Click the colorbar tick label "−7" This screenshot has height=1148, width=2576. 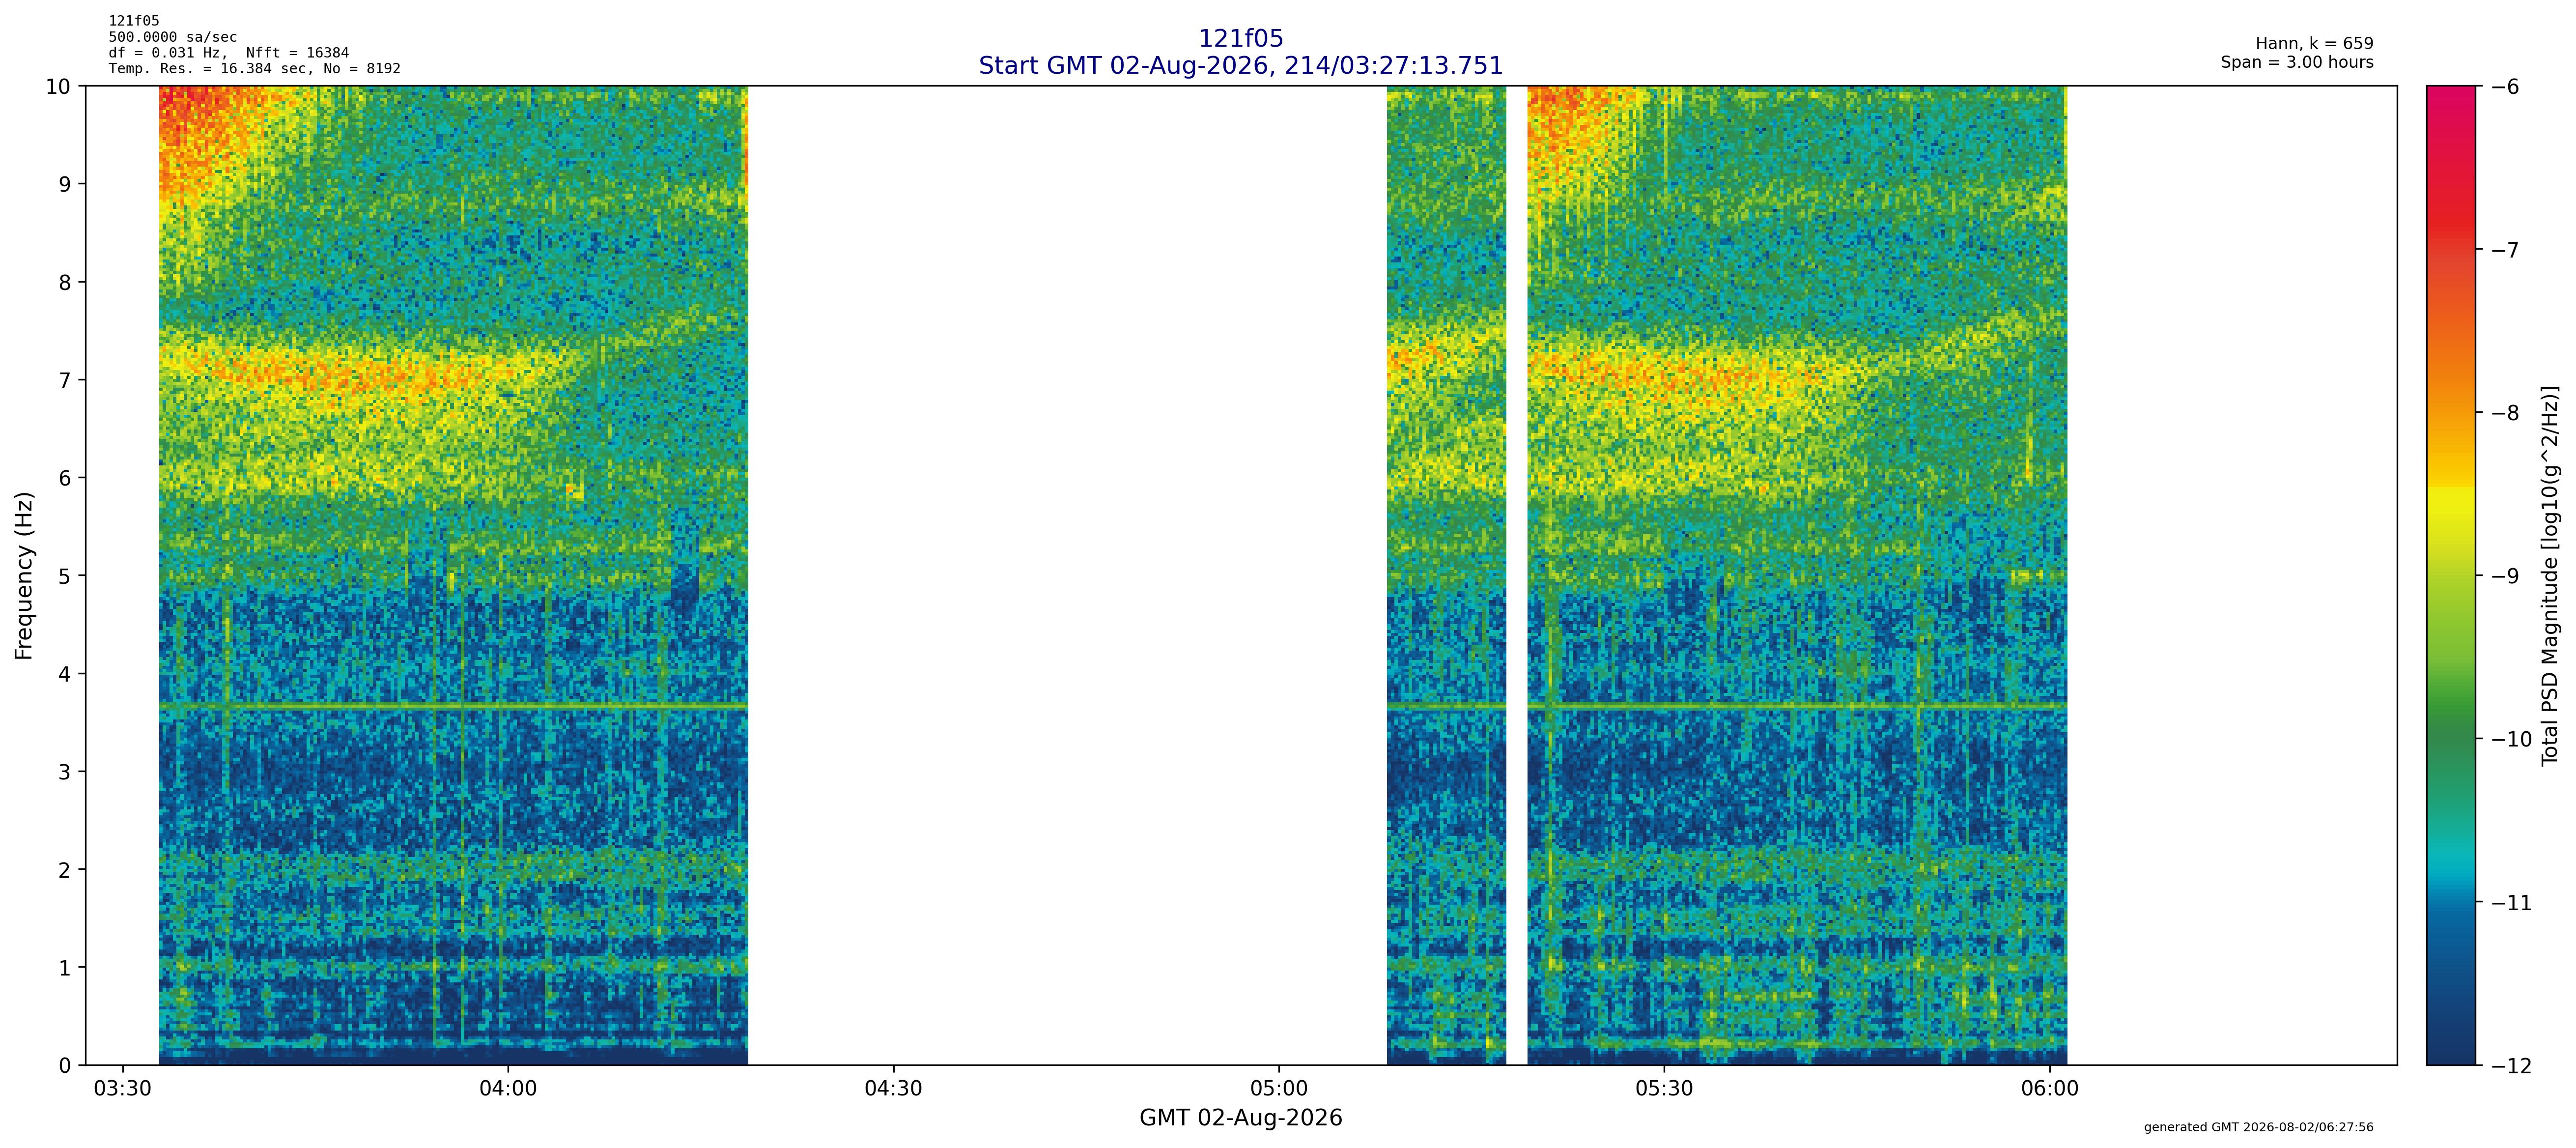click(2504, 250)
